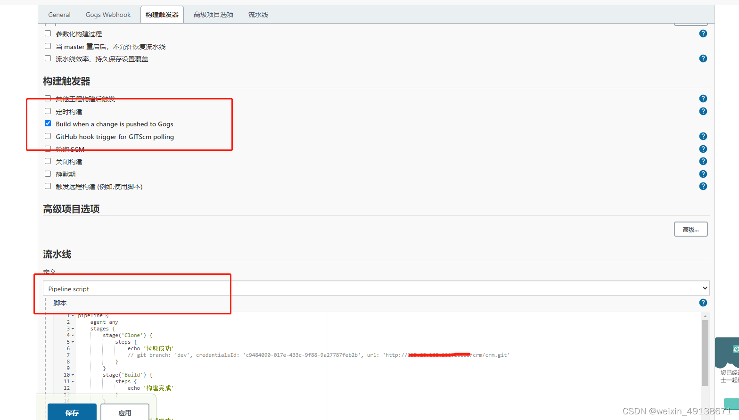This screenshot has width=739, height=420.
Task: Open help icon for 脚本 editor
Action: point(703,303)
